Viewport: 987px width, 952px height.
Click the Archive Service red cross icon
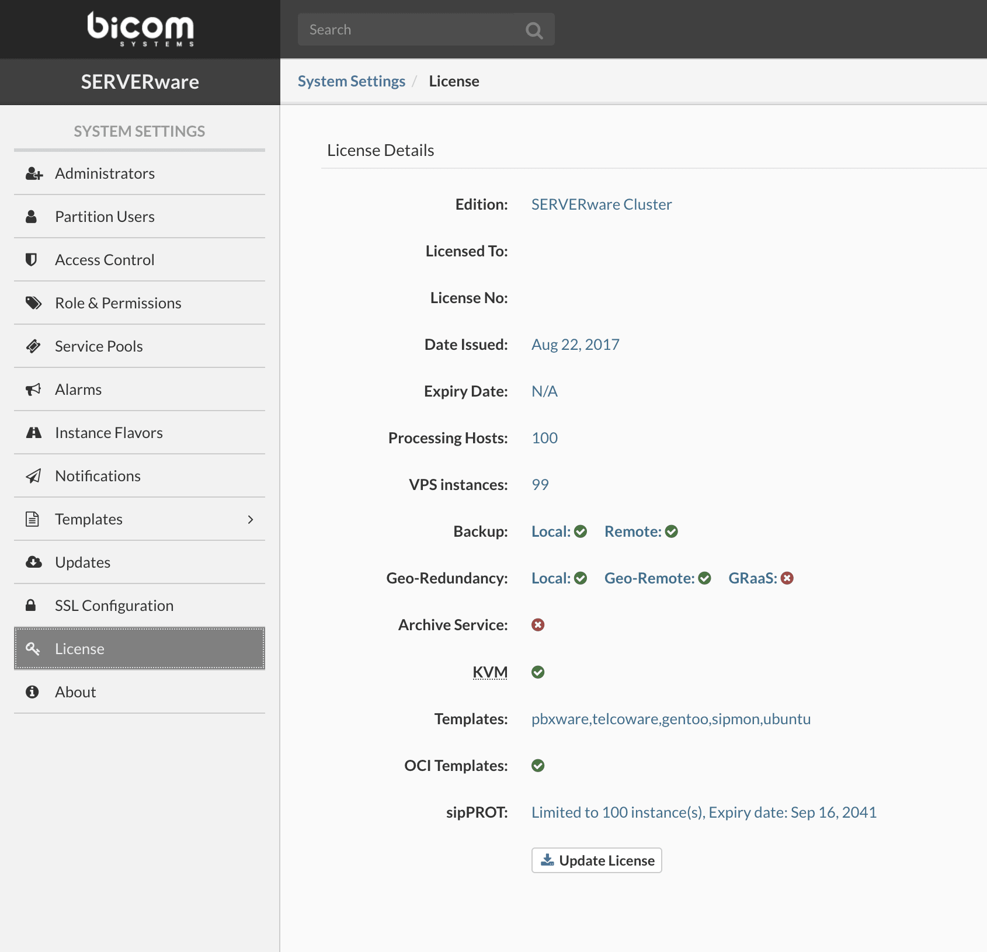click(x=538, y=625)
